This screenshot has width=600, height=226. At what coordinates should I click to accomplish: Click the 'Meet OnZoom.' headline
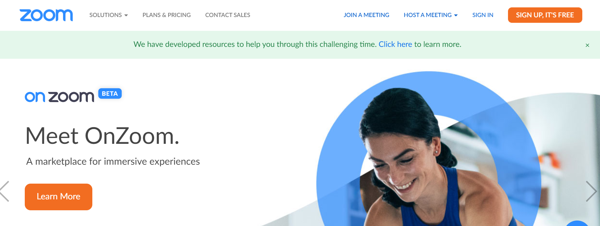click(x=102, y=136)
